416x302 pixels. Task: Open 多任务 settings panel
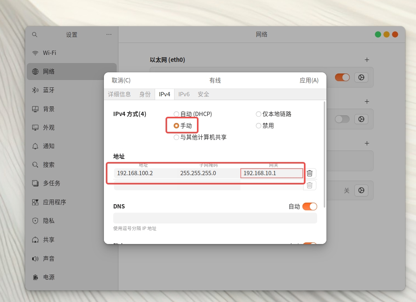(72, 183)
